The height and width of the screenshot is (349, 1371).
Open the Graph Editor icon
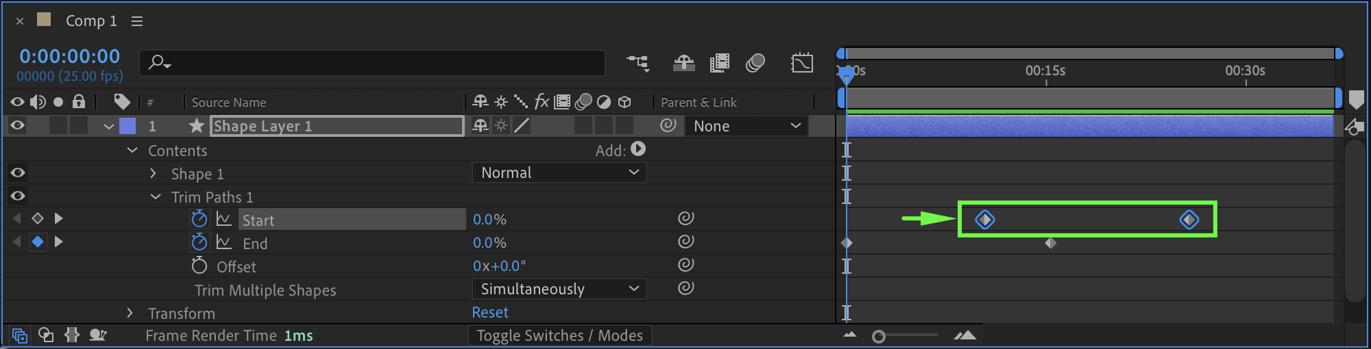(x=801, y=63)
